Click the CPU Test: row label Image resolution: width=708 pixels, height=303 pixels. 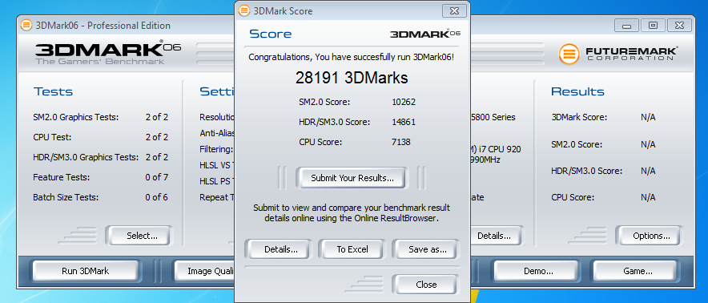(x=52, y=137)
